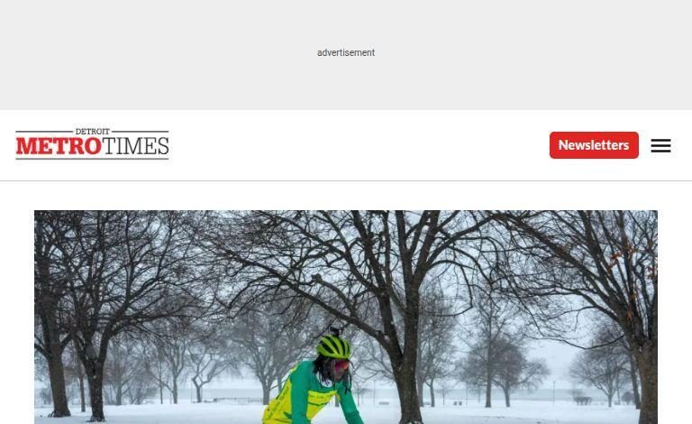
Task: Expand the site navigation with three-line icon
Action: click(660, 145)
